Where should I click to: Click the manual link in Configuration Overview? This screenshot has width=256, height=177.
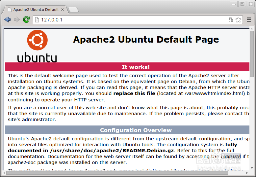[231, 157]
